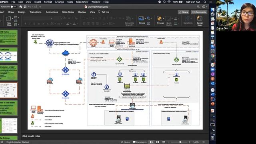
Task: Click the Home icon in the title bar
Action: pos(20,7)
